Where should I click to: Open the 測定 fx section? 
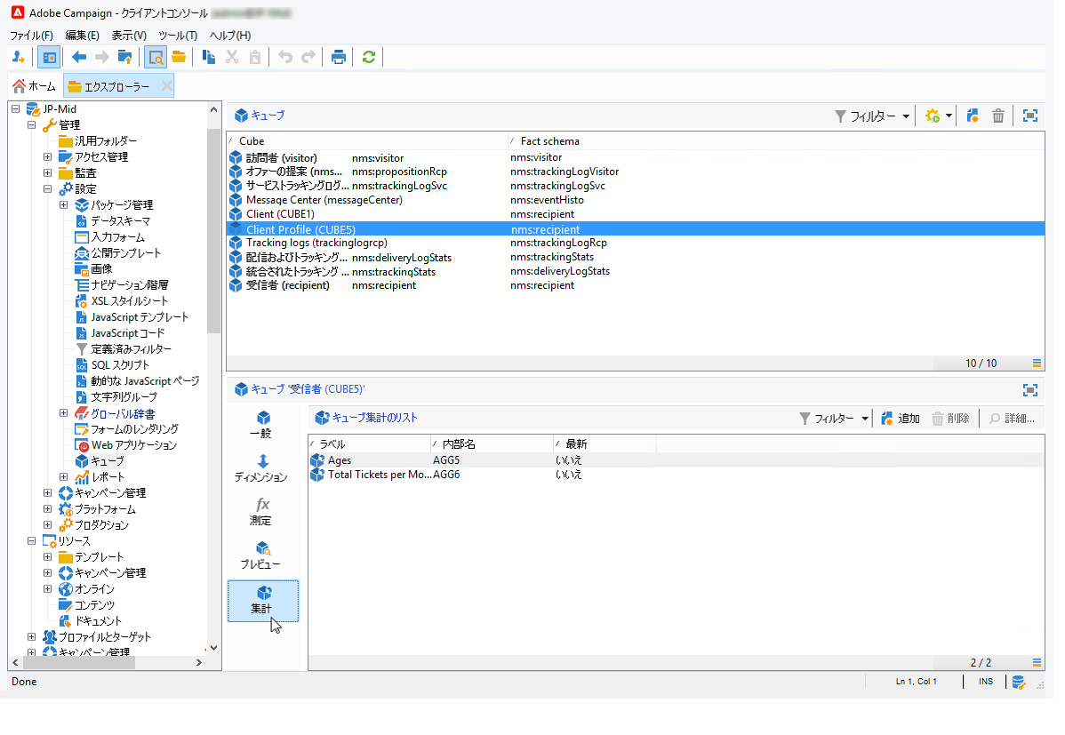coord(262,506)
